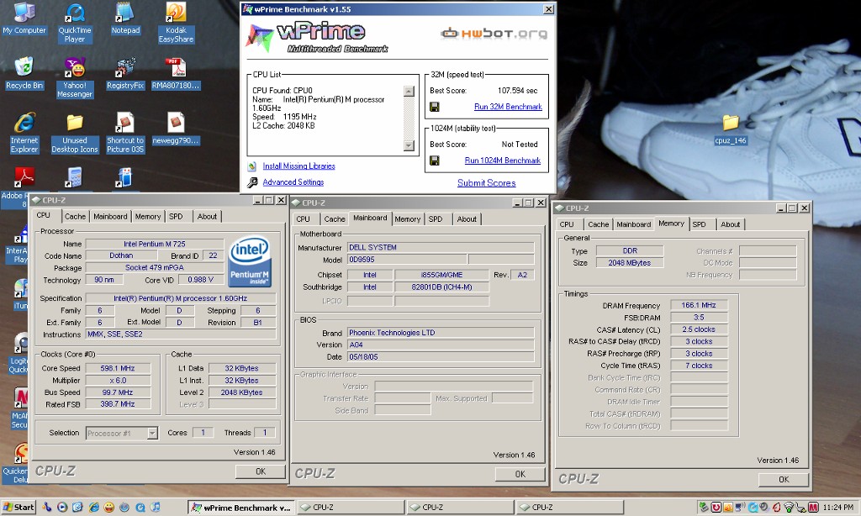Launch Yahoo! Messenger desktop icon

[75, 77]
